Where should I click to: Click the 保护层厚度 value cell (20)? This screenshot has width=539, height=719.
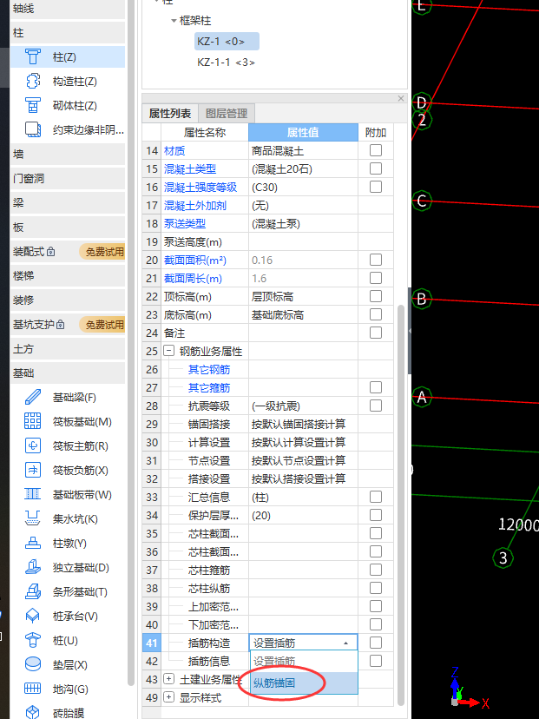point(303,516)
